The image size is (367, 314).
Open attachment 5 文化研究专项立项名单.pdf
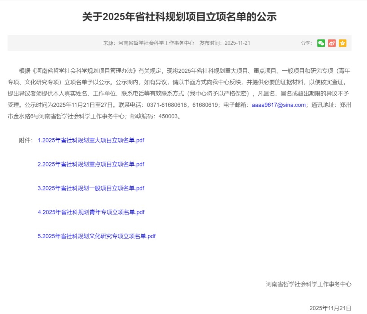(96, 236)
